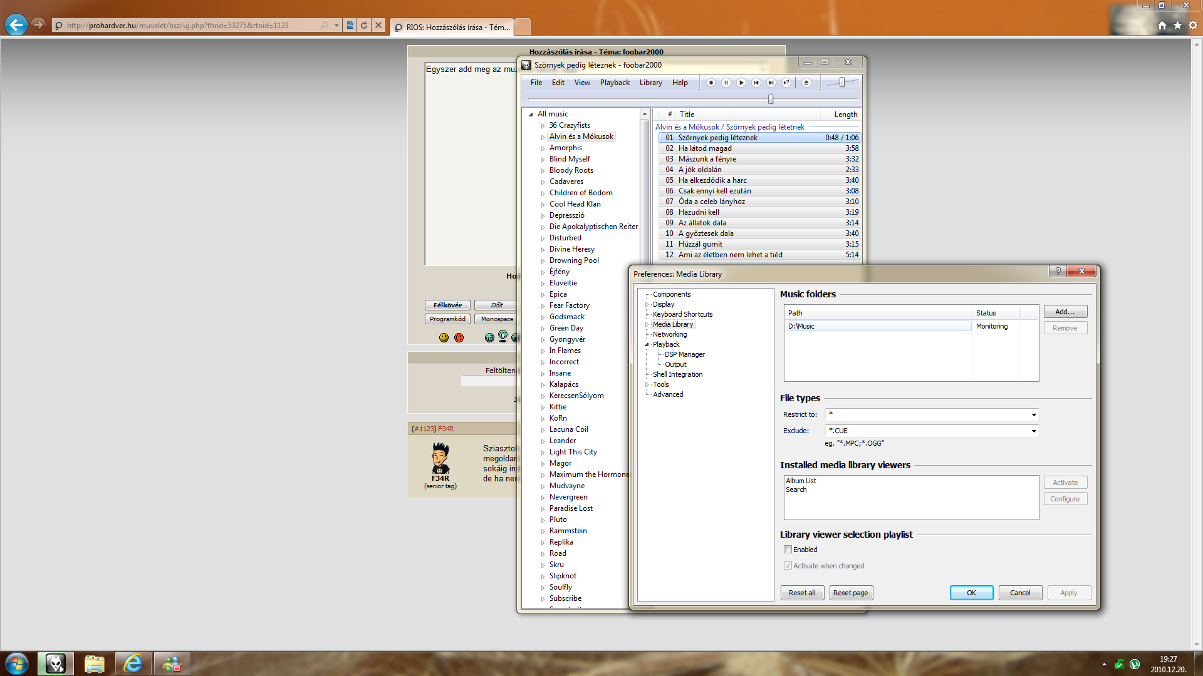Open the Exclude dropdown
Image resolution: width=1203 pixels, height=676 pixels.
click(x=1034, y=431)
